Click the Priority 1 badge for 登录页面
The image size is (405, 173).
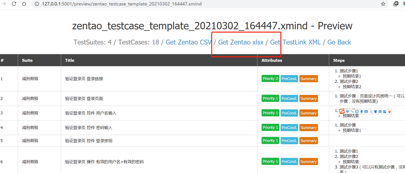coord(270,99)
